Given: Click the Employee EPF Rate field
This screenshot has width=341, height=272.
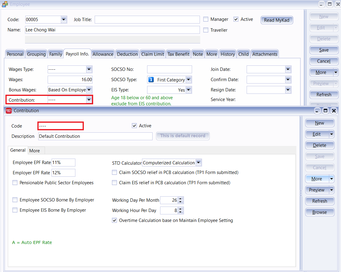Looking at the screenshot, I should click(63, 163).
